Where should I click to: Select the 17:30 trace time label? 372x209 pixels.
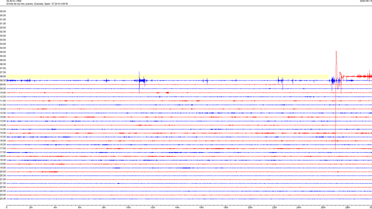click(3, 152)
